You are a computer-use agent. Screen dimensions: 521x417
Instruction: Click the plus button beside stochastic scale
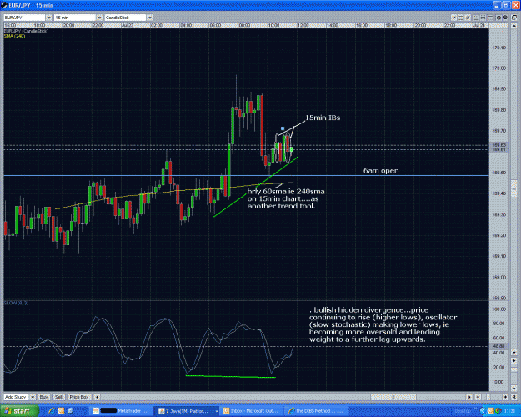[x=514, y=360]
